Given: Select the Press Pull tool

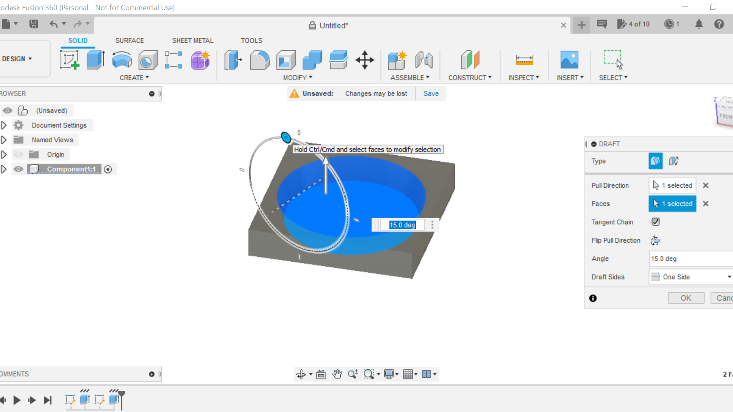Looking at the screenshot, I should (233, 60).
